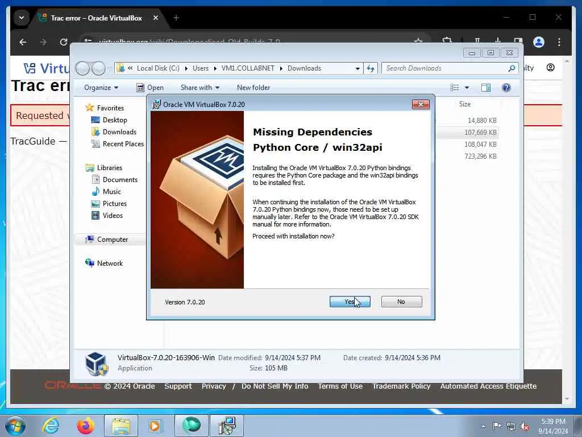Open the Organize menu in Explorer
This screenshot has width=582, height=437.
(x=101, y=88)
